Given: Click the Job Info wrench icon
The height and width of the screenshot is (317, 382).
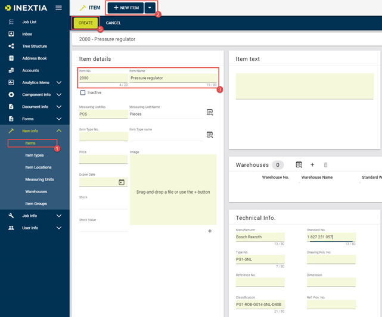Looking at the screenshot, I should pyautogui.click(x=11, y=216).
